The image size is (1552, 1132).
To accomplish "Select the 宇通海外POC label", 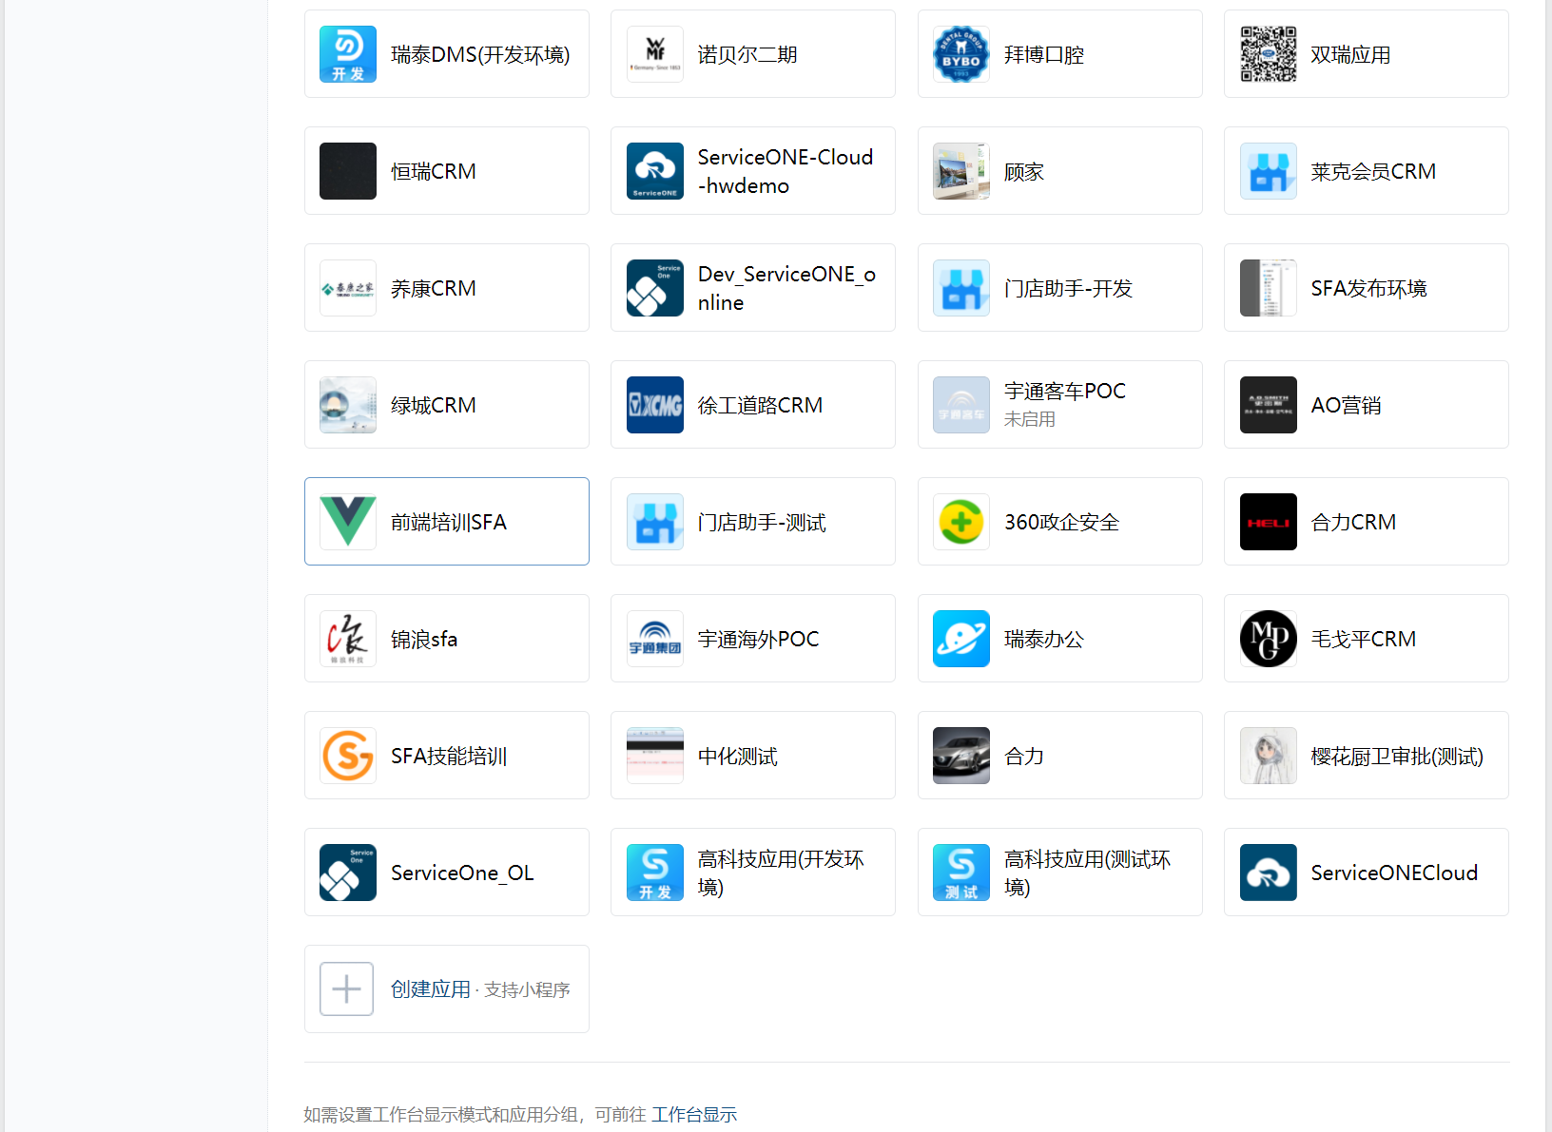I will (x=759, y=640).
